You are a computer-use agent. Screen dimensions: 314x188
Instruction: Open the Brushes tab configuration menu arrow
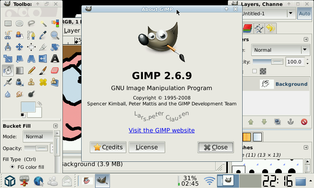306,147
